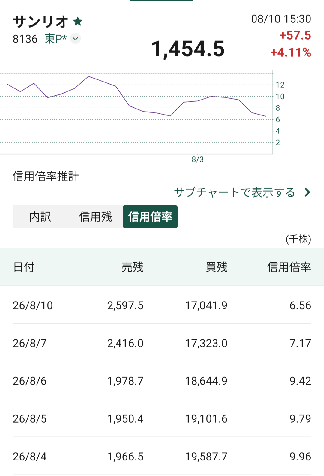Tap the chevron arrow after サブチャートで表示する
324x476 pixels.
(307, 192)
